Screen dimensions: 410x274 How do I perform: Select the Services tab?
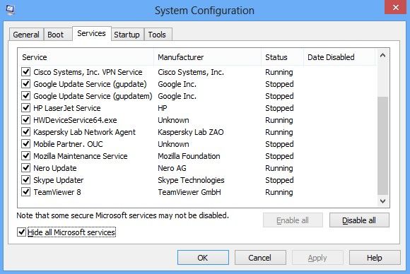(x=91, y=33)
